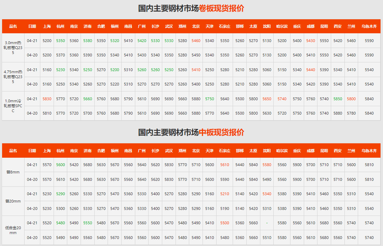The width and height of the screenshot is (383, 246).
Task: Click green 5660 under 济南 in 1.0mm row
Action: pos(88,99)
